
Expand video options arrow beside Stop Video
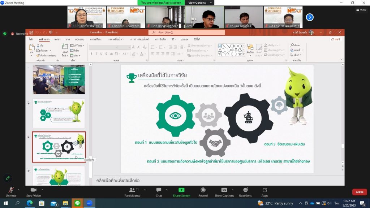tap(42, 189)
